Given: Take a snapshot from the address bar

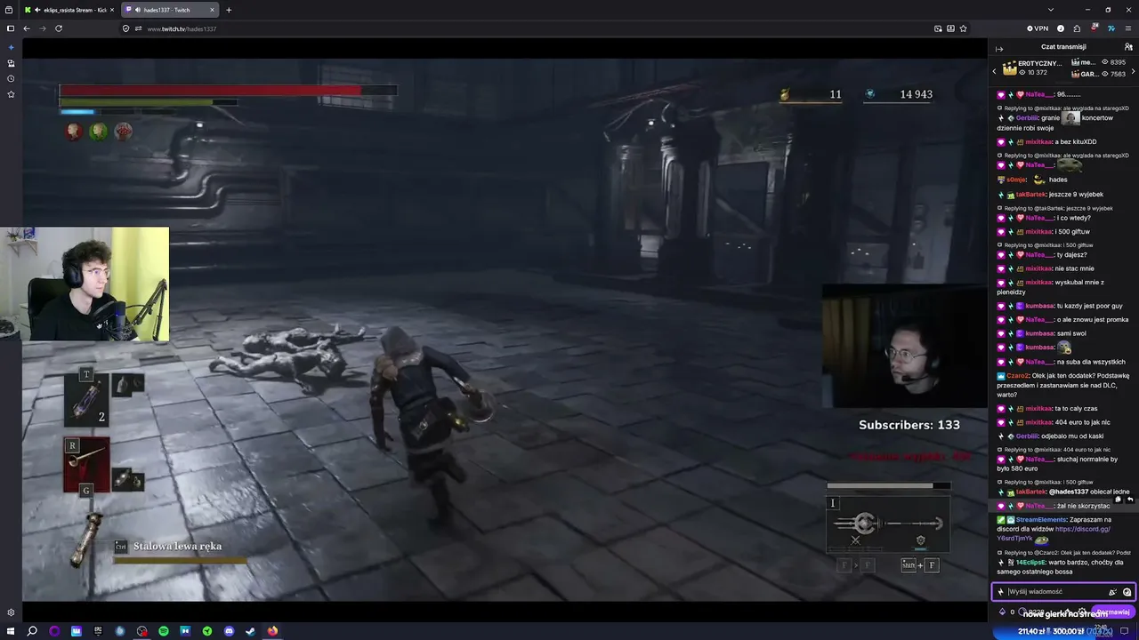Looking at the screenshot, I should coord(938,28).
